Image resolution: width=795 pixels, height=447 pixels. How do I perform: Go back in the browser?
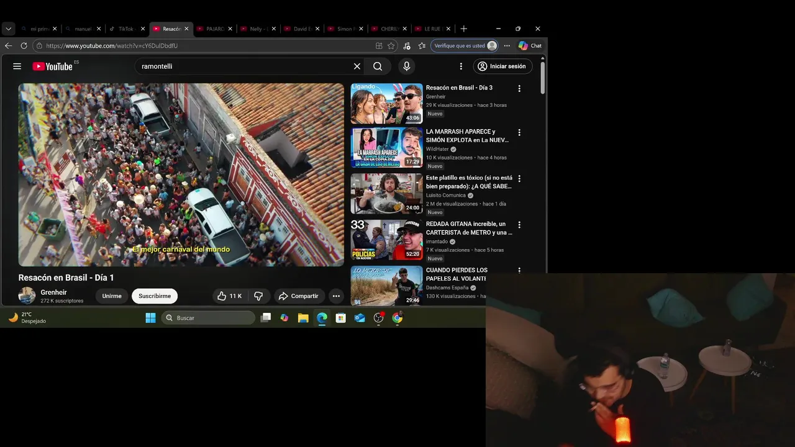[x=8, y=46]
